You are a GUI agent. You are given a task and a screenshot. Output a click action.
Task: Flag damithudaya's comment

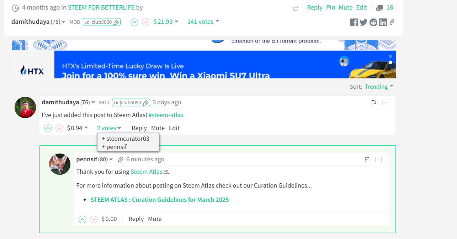click(374, 103)
